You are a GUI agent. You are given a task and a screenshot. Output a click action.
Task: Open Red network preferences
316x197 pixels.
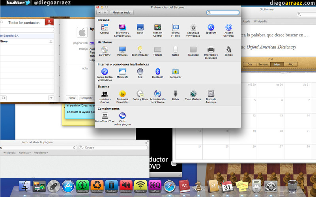click(140, 73)
